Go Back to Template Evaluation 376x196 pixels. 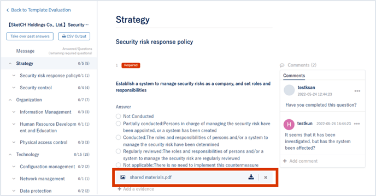[38, 10]
